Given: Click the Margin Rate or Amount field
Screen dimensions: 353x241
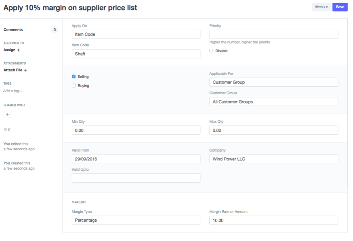Looking at the screenshot, I should [x=273, y=220].
